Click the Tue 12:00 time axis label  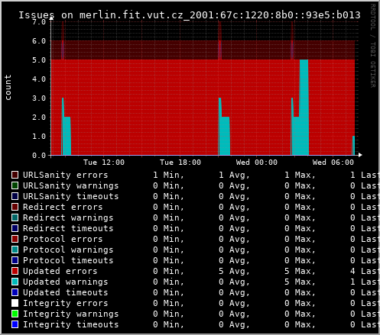click(x=104, y=163)
